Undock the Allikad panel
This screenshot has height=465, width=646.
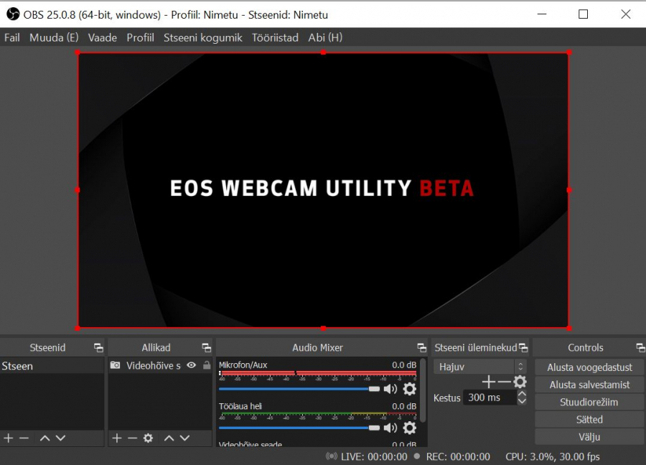click(207, 347)
